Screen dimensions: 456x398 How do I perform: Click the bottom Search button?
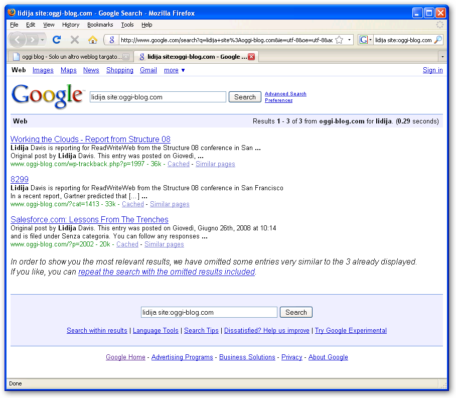pos(296,312)
